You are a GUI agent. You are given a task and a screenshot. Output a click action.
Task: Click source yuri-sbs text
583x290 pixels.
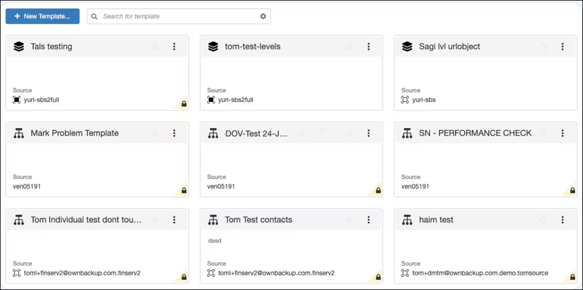pos(424,100)
